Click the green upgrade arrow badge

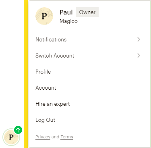point(18,130)
